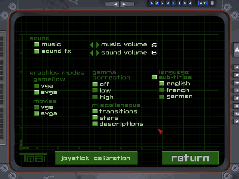Set gamma correction to off

95,84
